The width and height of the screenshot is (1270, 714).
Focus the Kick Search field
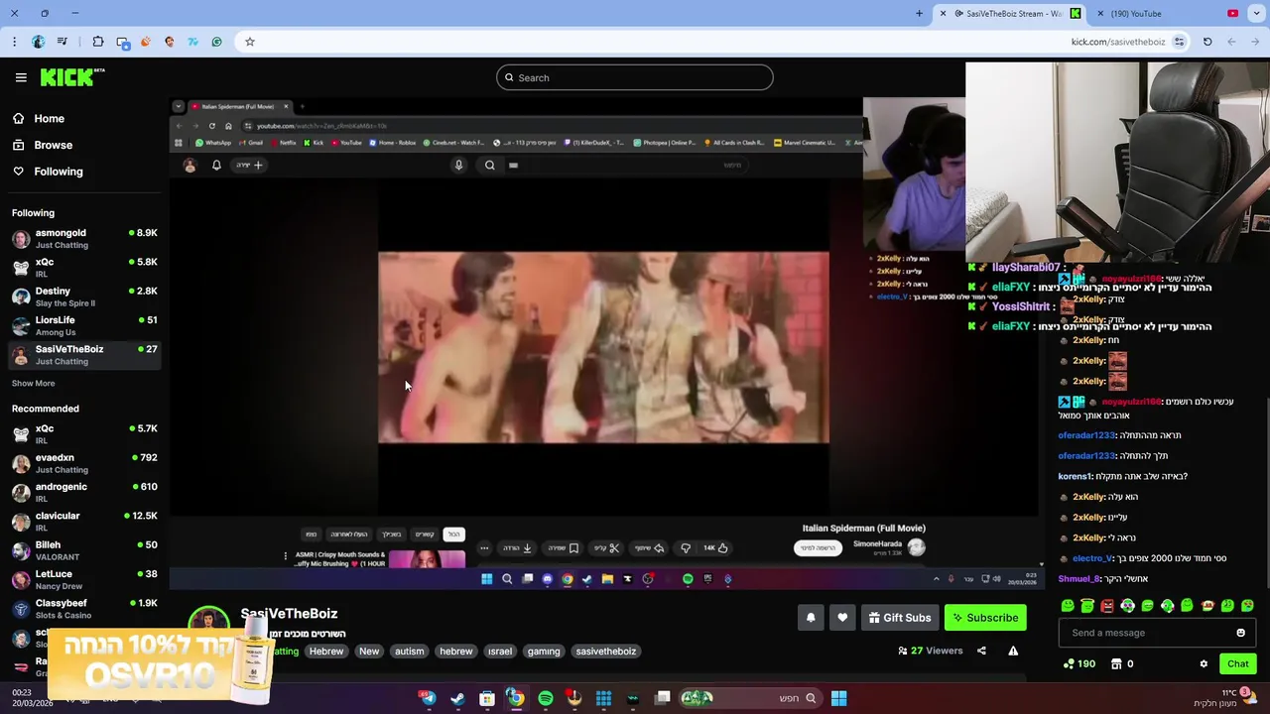(635, 77)
